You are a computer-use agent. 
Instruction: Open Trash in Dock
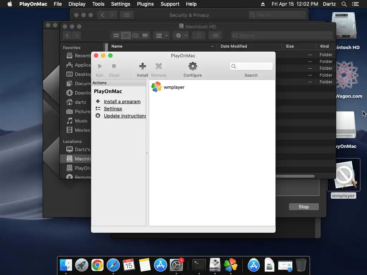pos(301,265)
